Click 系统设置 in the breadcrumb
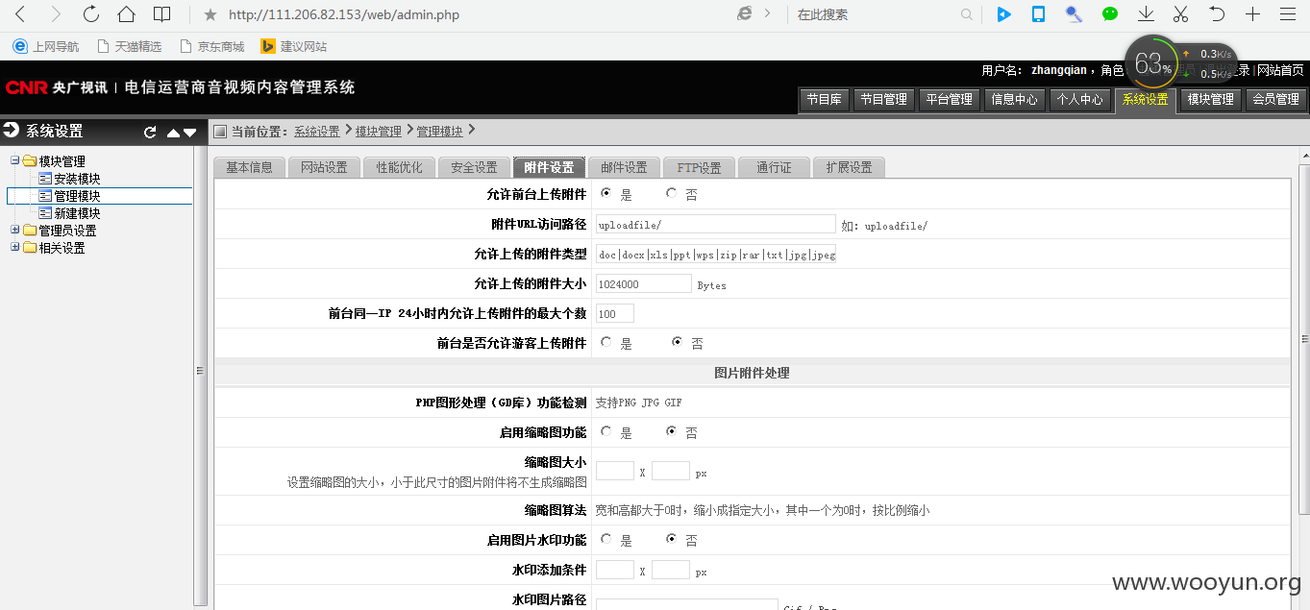 pyautogui.click(x=317, y=132)
